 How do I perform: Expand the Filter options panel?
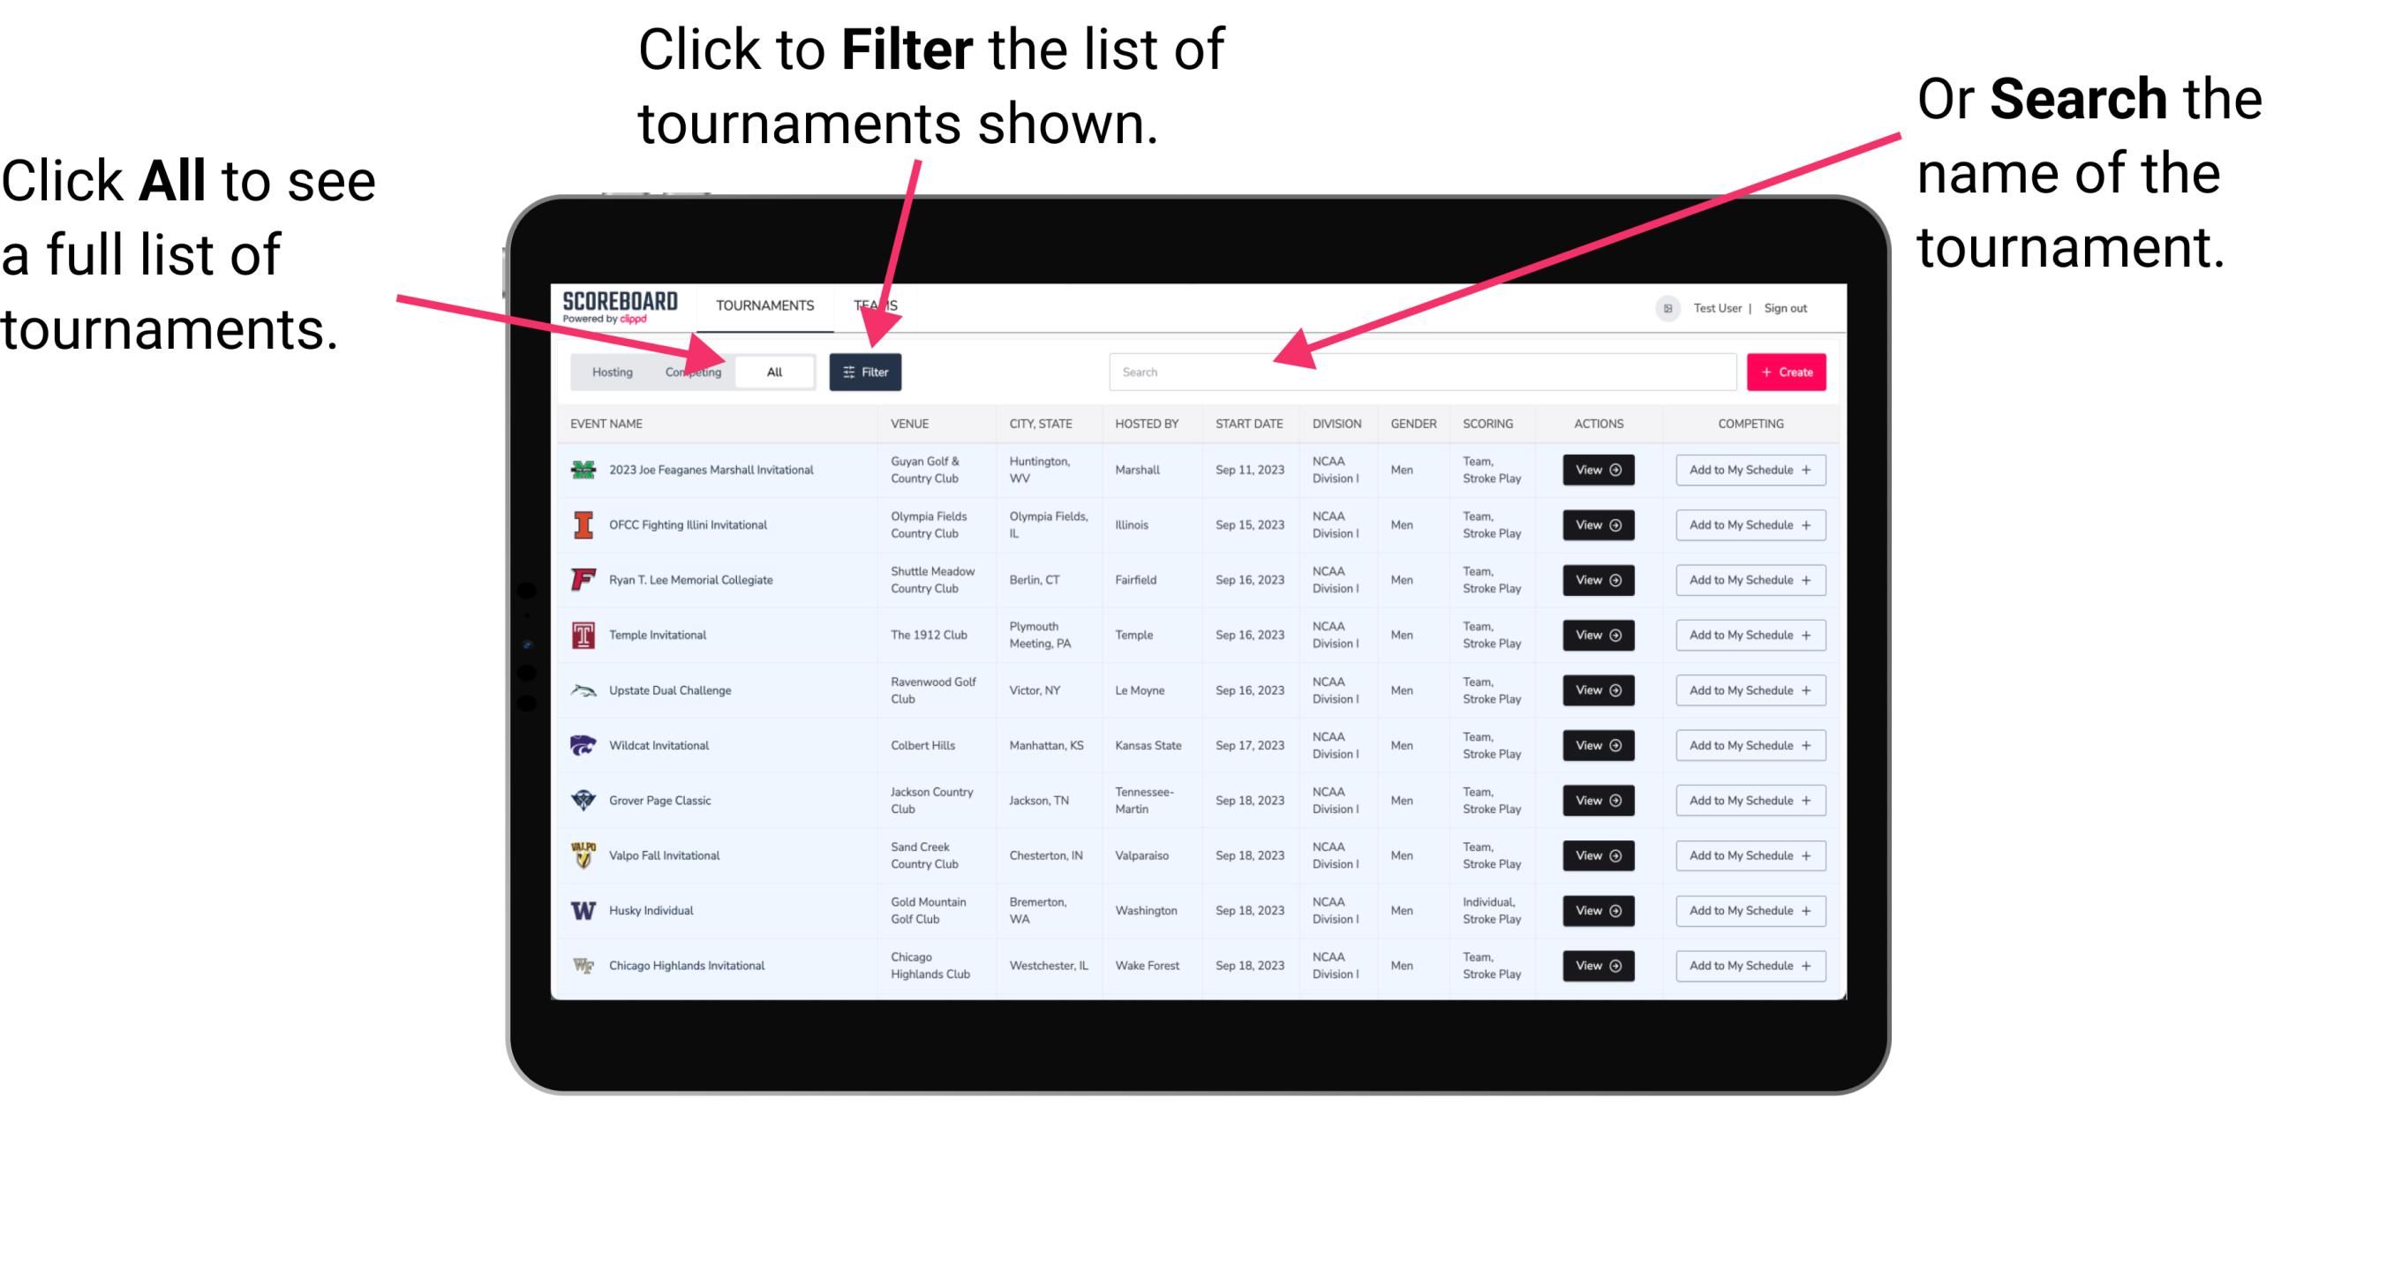(867, 371)
